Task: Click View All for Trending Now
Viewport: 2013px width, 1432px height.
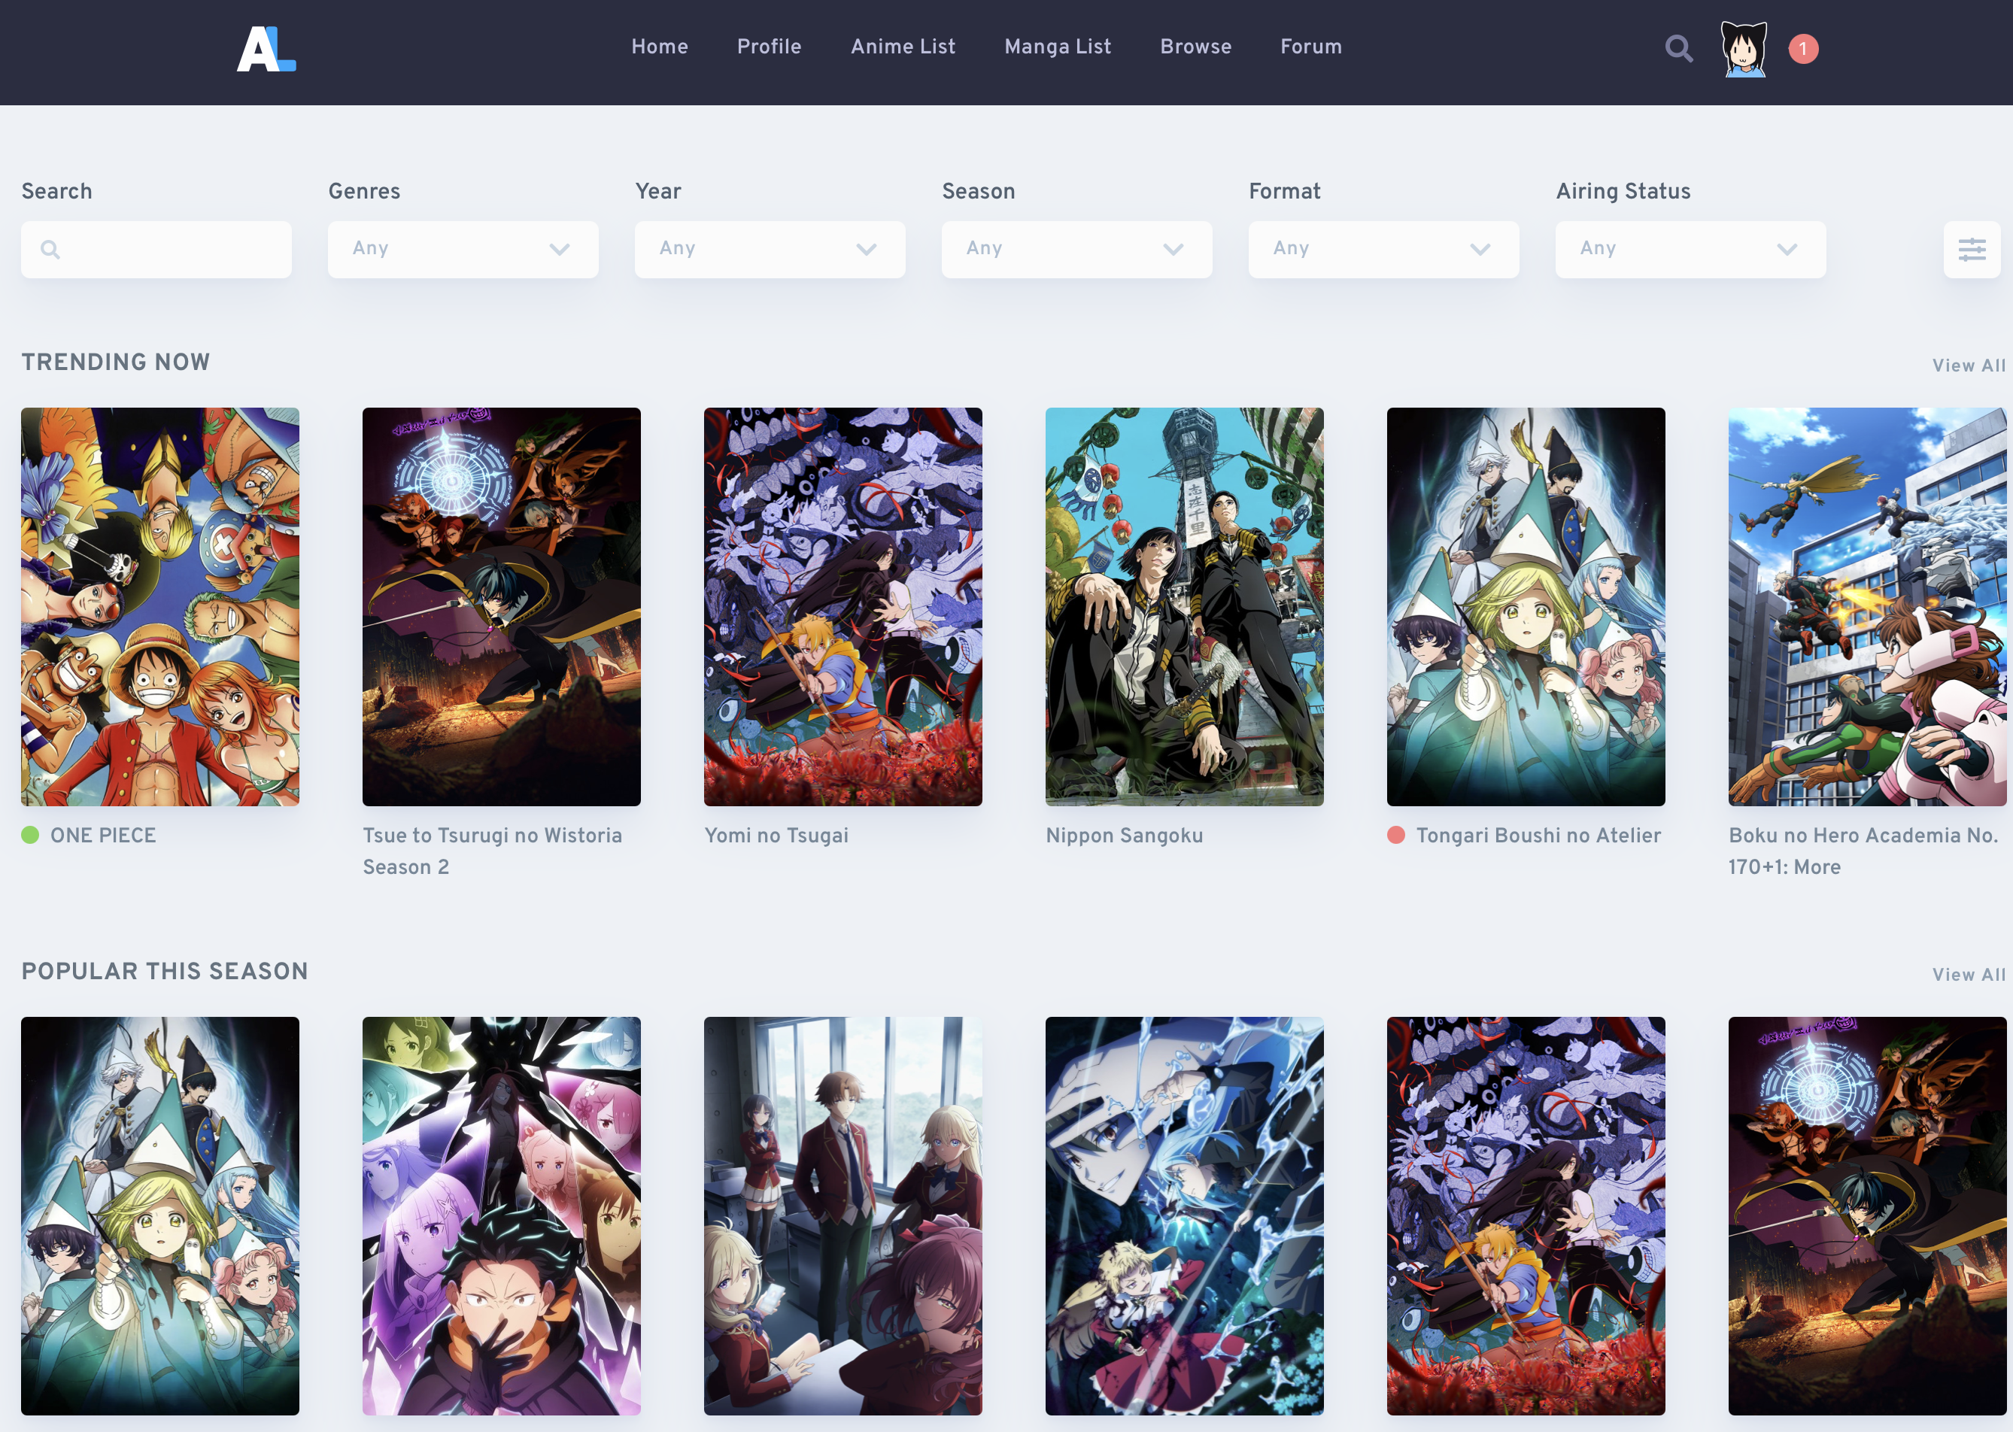Action: click(1968, 365)
